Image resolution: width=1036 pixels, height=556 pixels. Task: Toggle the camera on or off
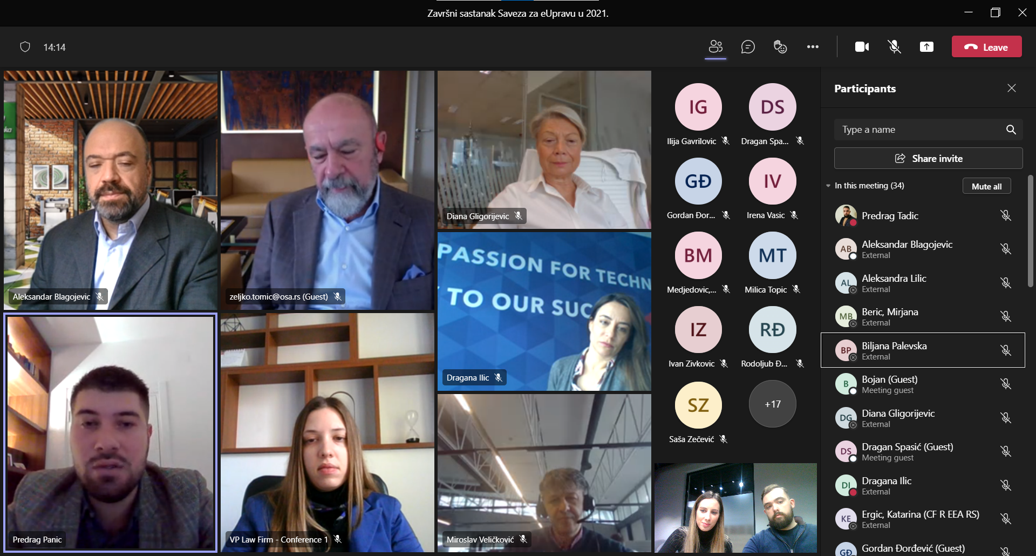point(862,47)
